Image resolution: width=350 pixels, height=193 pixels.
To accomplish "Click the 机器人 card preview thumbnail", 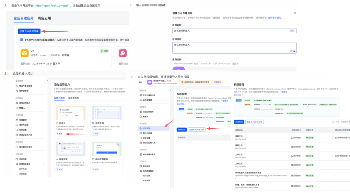I will coord(71,113).
